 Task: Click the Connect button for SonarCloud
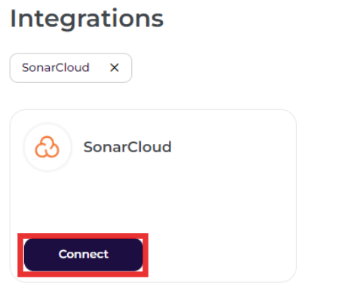tap(83, 255)
